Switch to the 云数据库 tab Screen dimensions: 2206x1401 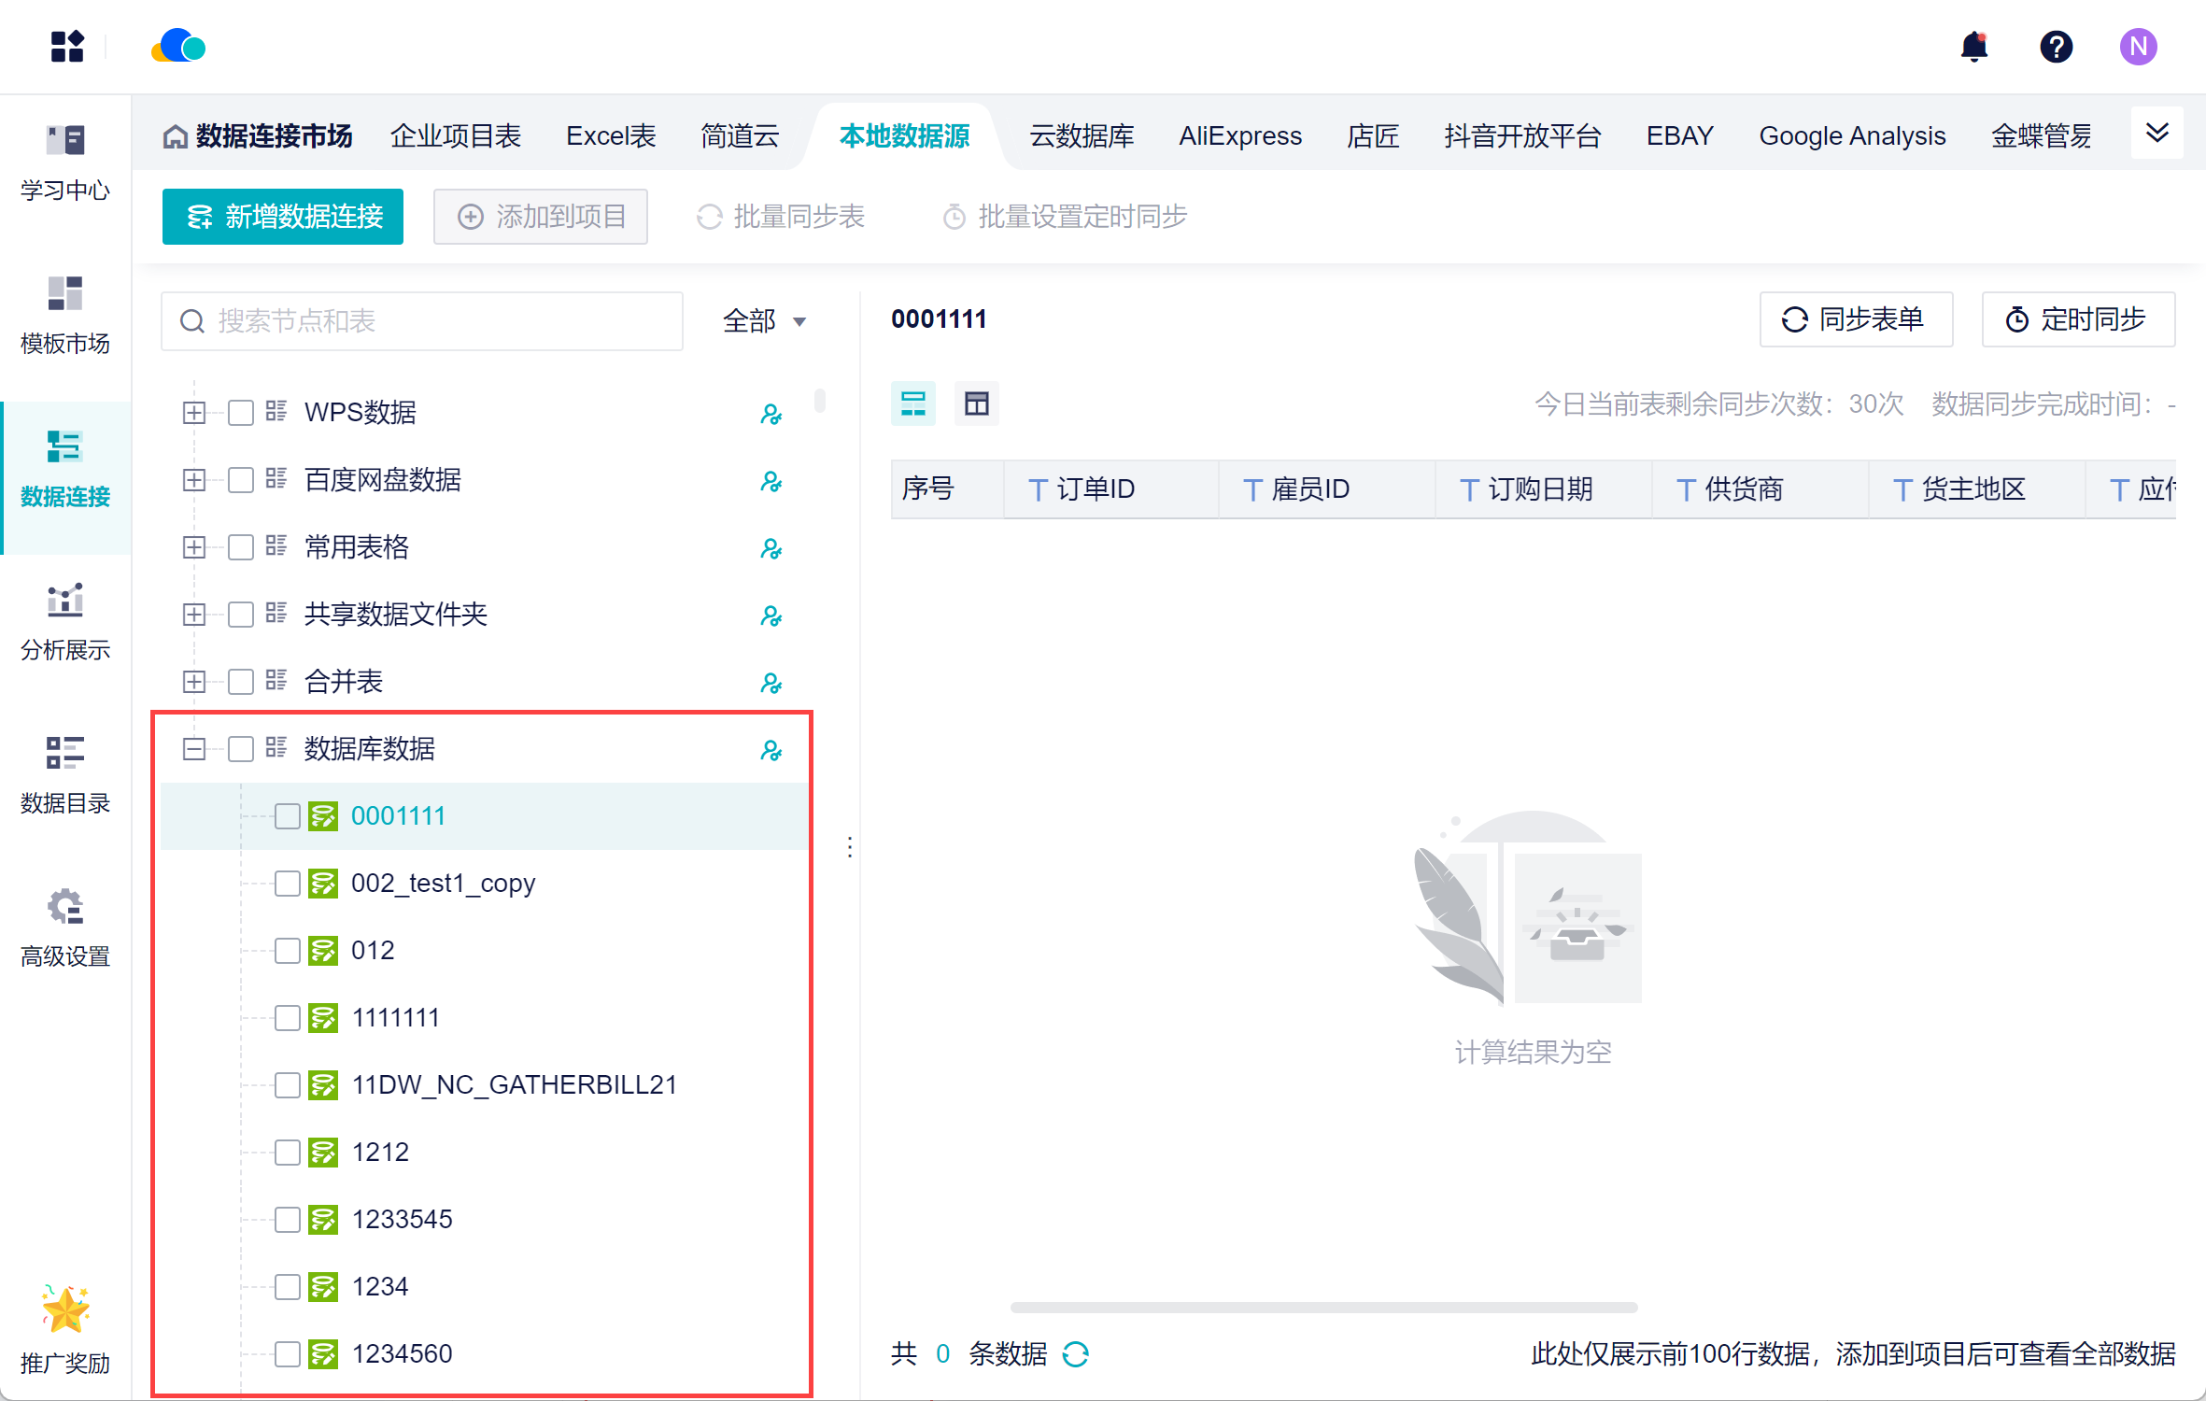click(x=1081, y=136)
